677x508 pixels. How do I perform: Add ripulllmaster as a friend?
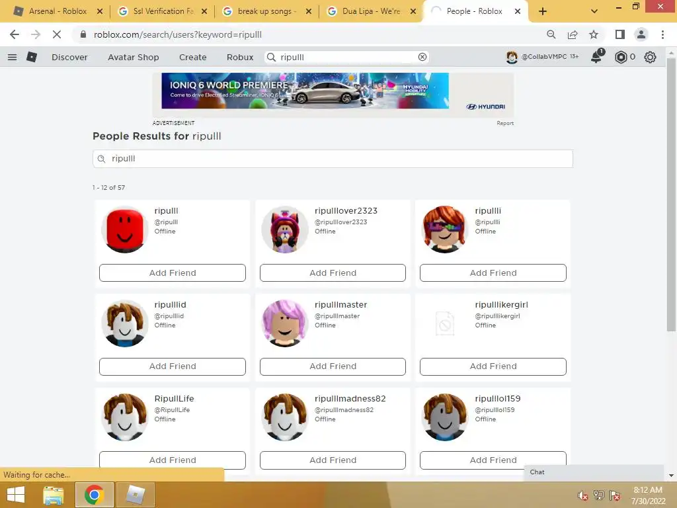click(x=333, y=366)
